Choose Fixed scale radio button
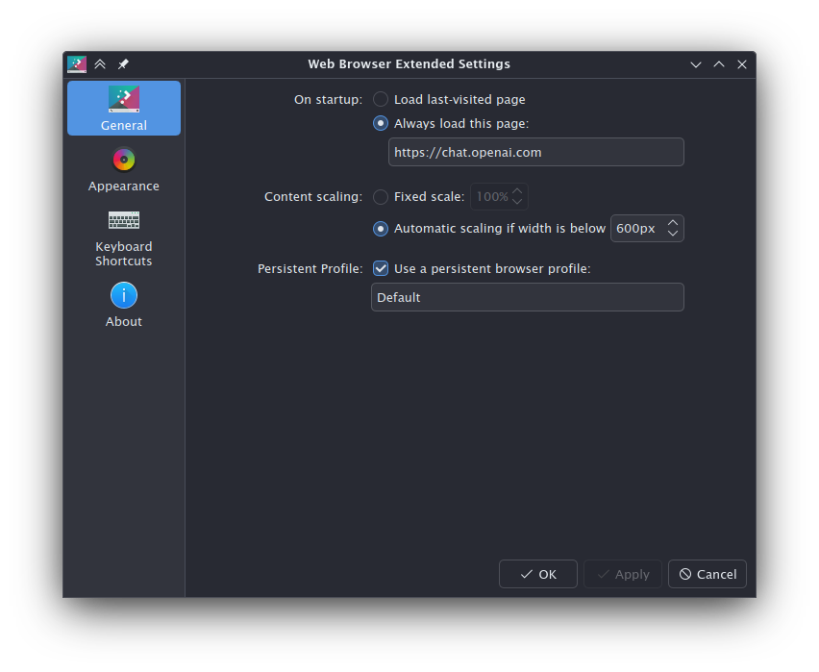The height and width of the screenshot is (672, 819). click(418, 196)
